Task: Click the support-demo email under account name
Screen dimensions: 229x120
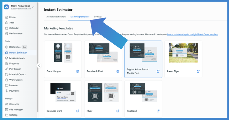Action: click(21, 9)
